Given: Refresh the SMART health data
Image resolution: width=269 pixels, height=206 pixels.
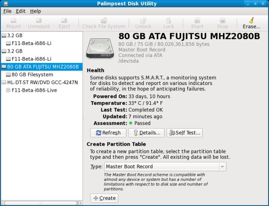Looking at the screenshot, I should click(x=108, y=133).
